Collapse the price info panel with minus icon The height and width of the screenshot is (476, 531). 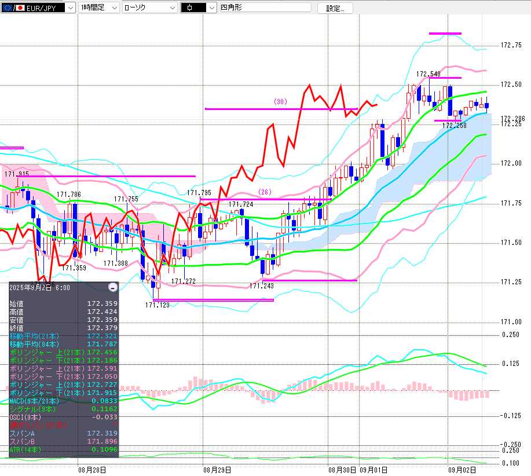click(113, 287)
